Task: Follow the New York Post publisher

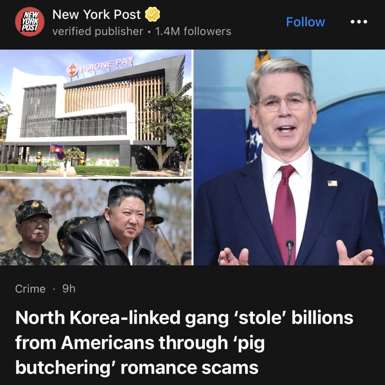Action: pyautogui.click(x=305, y=22)
